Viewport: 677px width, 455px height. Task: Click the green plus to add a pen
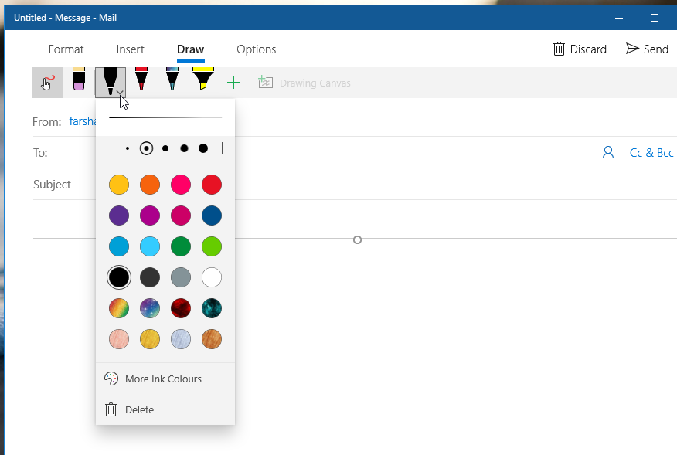pyautogui.click(x=233, y=83)
